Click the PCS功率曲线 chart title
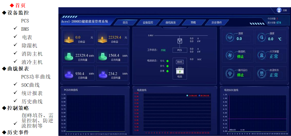Screen dimensions: 291x136 pyautogui.click(x=71, y=90)
